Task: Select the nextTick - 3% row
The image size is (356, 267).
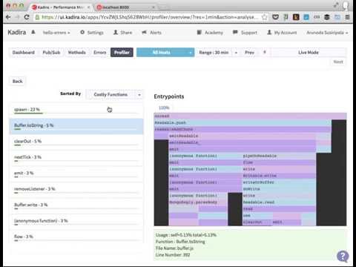Action: [x=76, y=157]
